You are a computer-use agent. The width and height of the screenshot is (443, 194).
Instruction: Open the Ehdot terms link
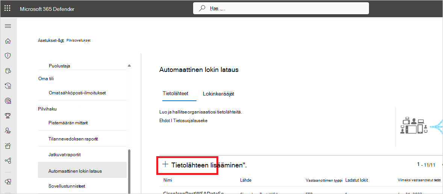click(165, 121)
